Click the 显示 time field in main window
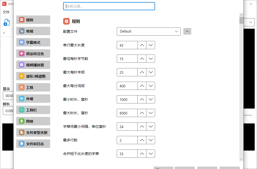The image size is (257, 169). click(x=8, y=96)
